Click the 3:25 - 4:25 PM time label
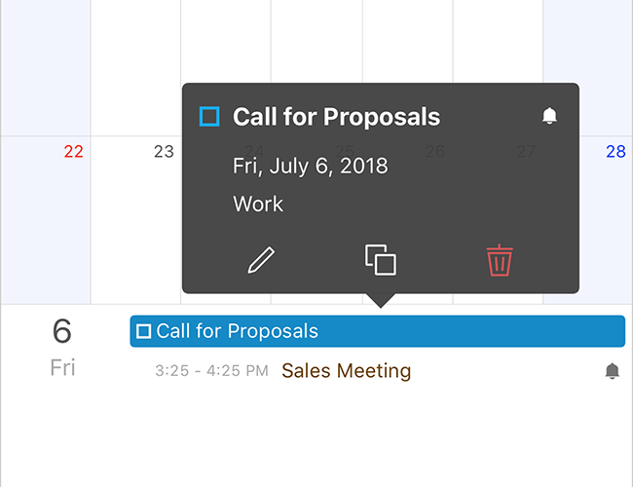 (x=211, y=371)
